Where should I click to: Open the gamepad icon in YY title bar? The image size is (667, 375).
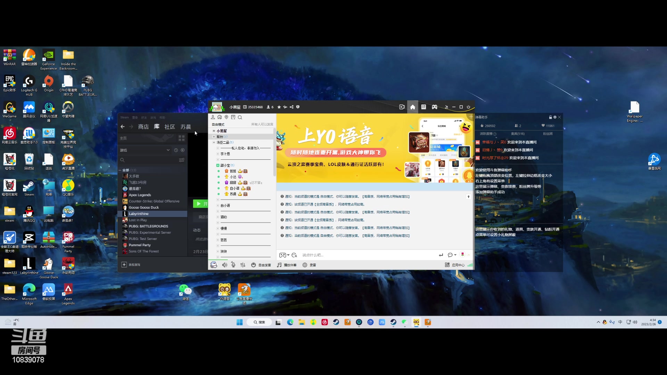tap(435, 107)
